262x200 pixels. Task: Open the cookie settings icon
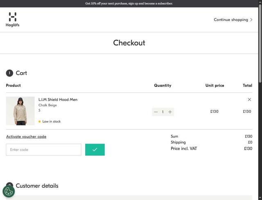[9, 191]
